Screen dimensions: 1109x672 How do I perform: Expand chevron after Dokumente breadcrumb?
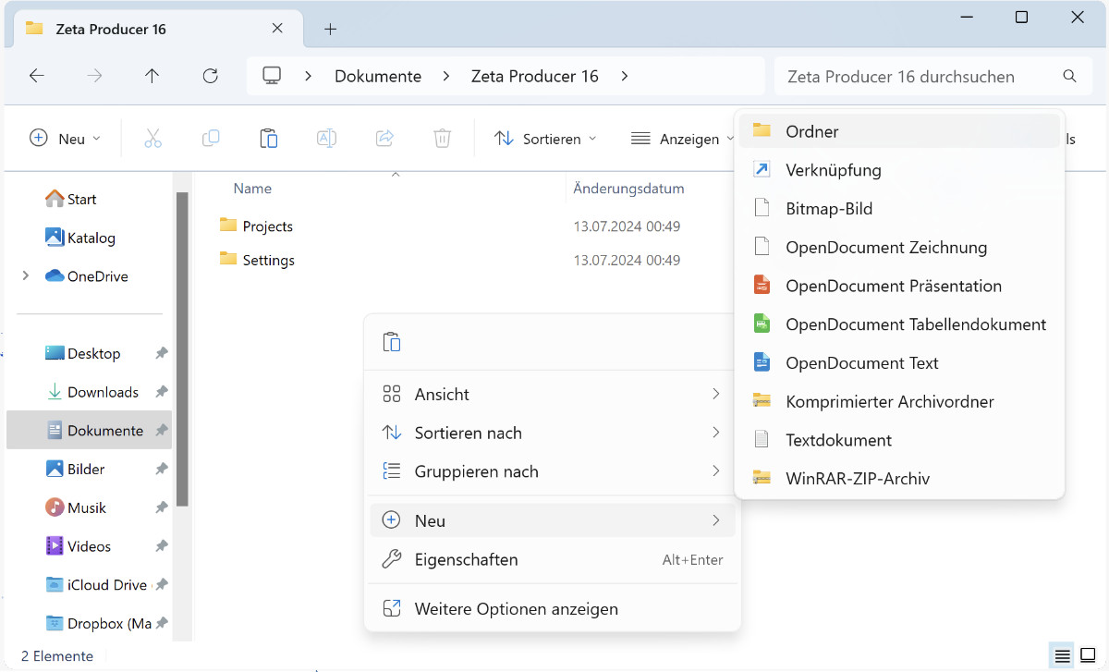(x=445, y=76)
